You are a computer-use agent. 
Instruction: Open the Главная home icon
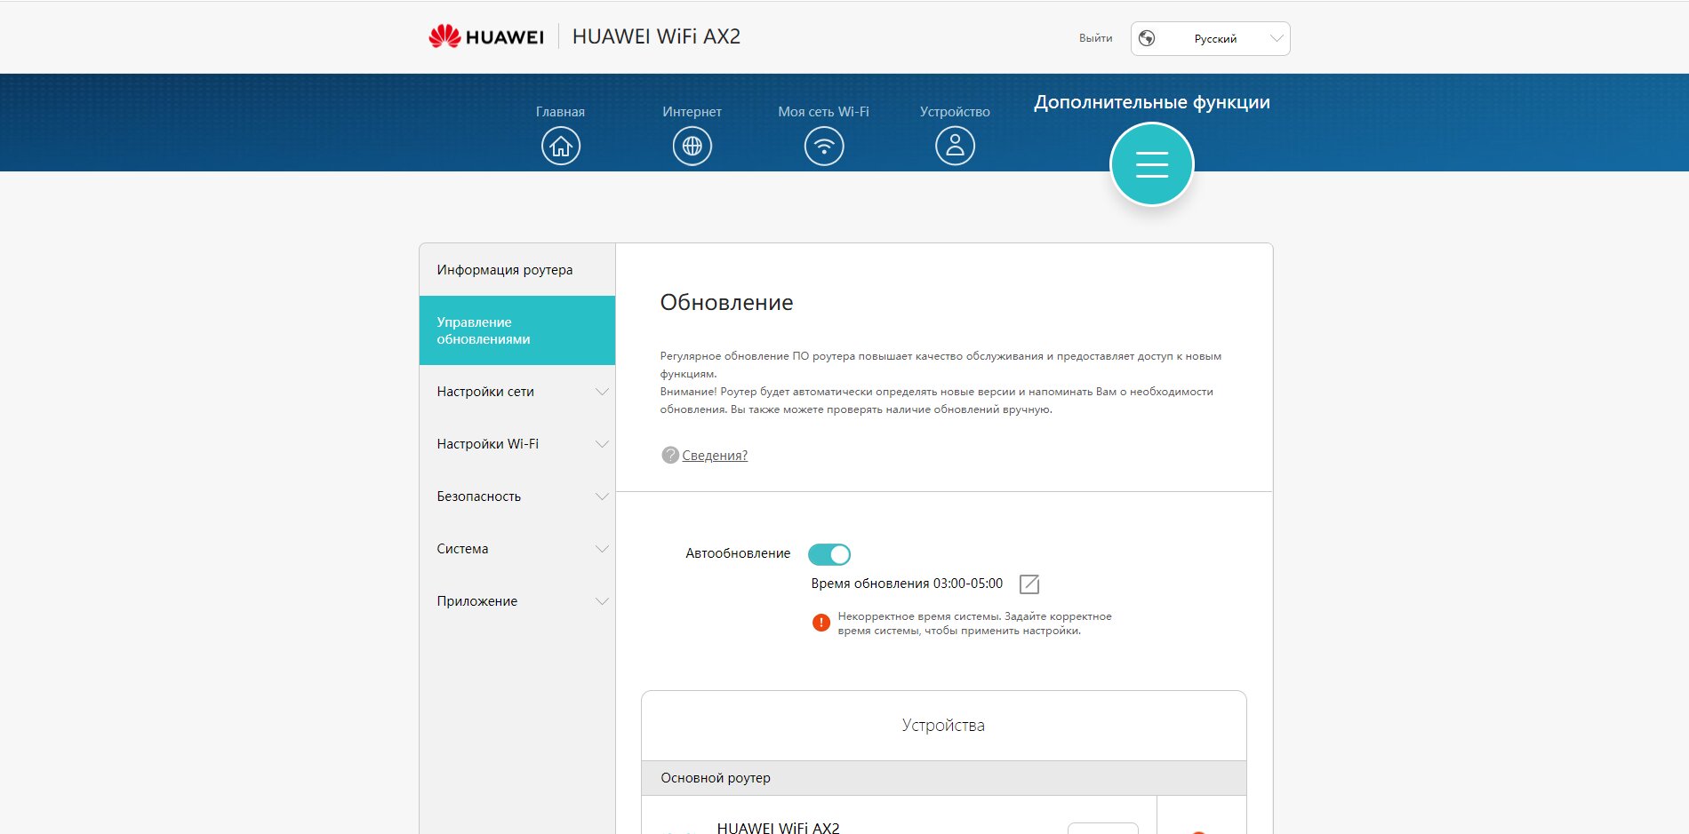point(561,146)
